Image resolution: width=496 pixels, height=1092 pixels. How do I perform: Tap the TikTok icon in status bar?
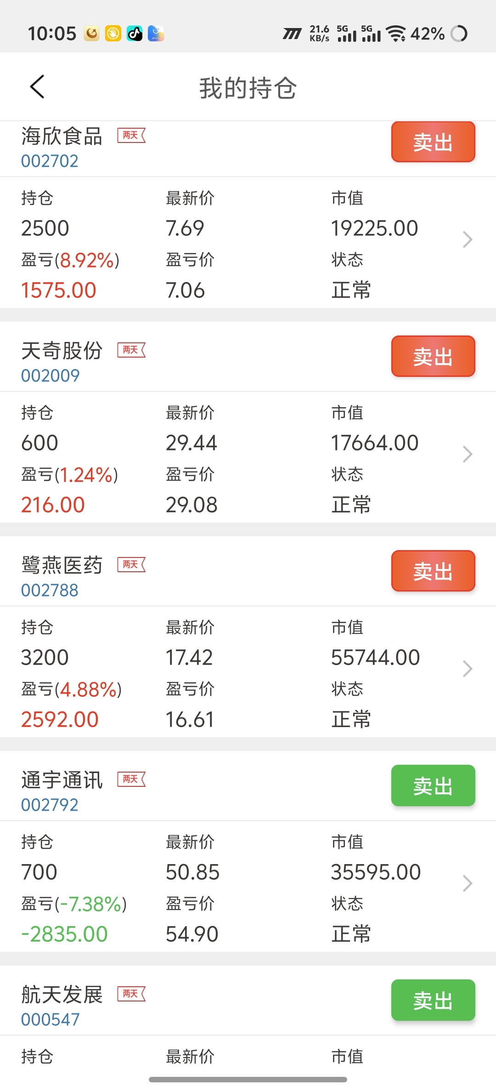(x=135, y=34)
